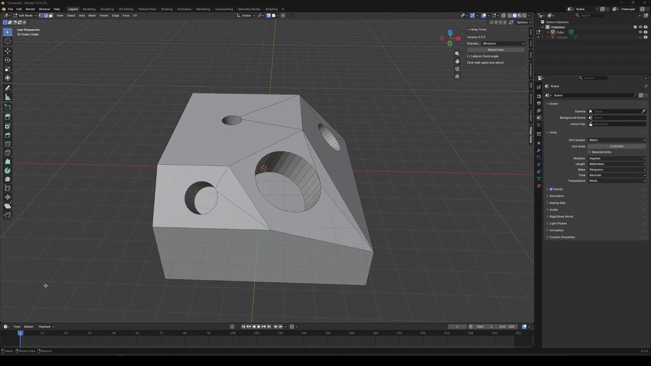Click the timeline play button
This screenshot has width=651, height=366.
point(259,326)
